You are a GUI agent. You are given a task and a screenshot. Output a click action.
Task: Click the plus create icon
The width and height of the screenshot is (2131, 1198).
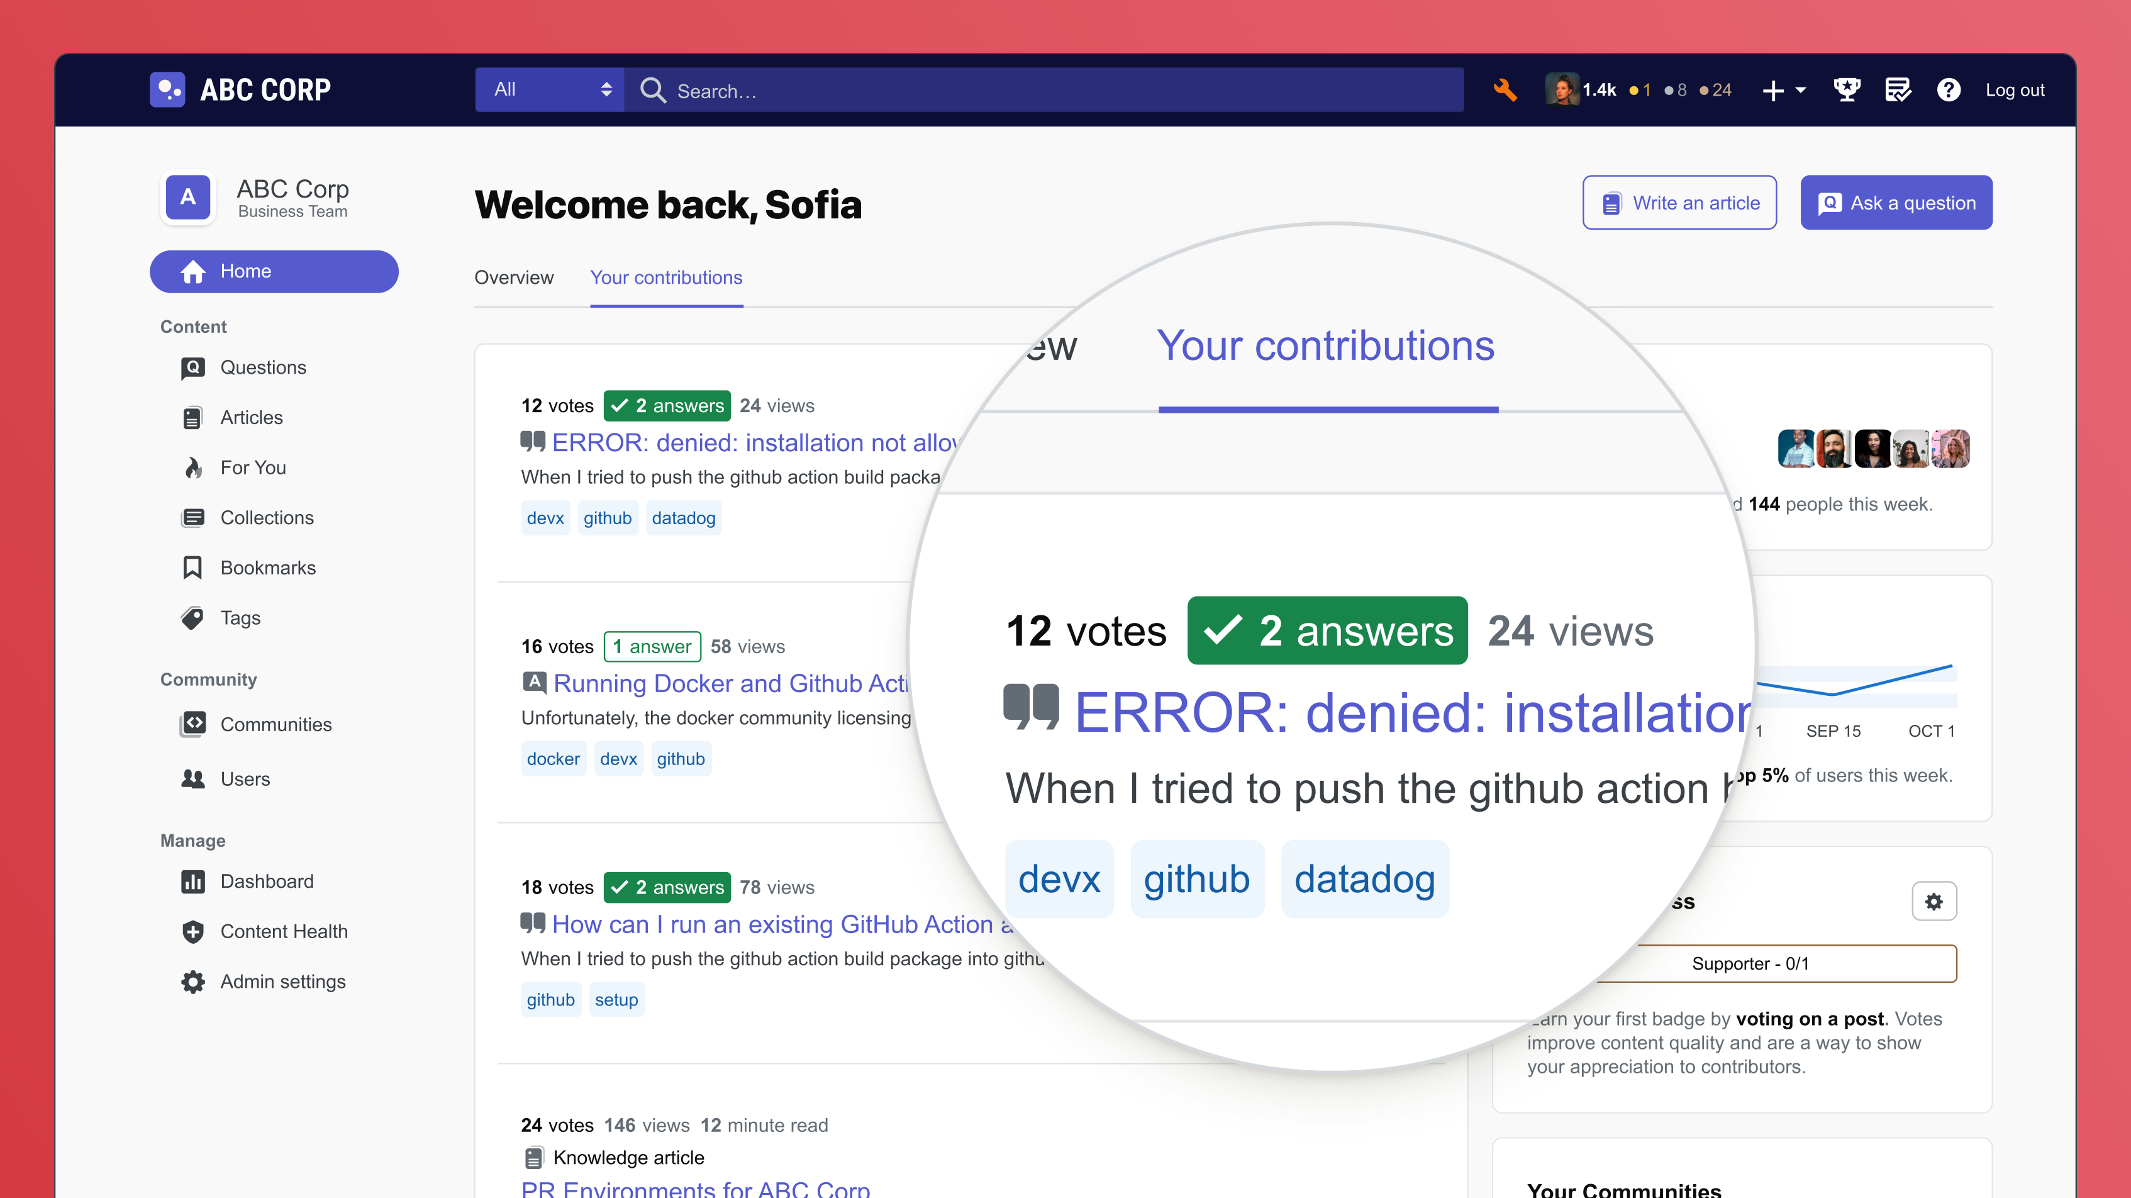point(1773,90)
